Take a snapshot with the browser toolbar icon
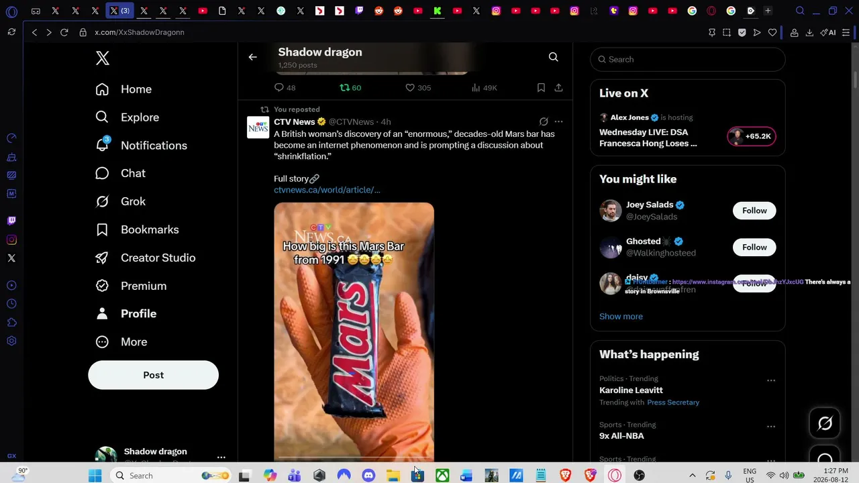This screenshot has width=859, height=483. point(727,32)
